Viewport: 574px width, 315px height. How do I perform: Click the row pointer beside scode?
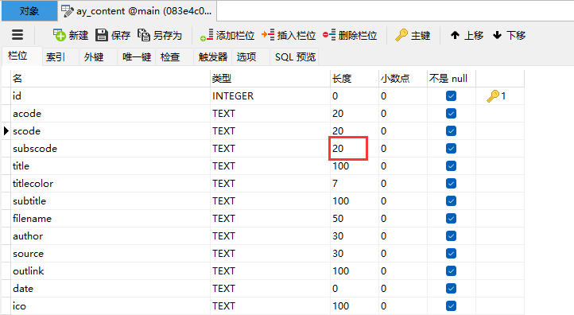pos(6,130)
